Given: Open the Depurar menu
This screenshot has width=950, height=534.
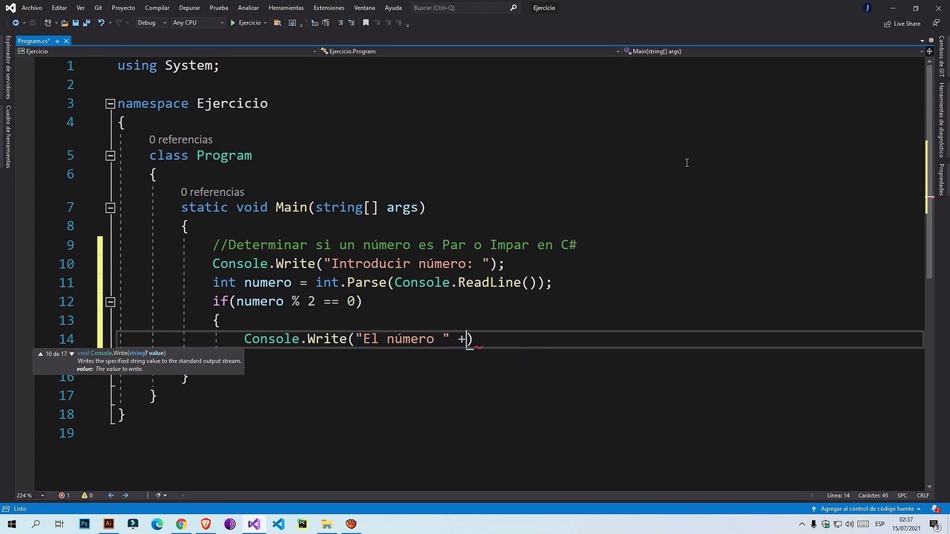Looking at the screenshot, I should click(189, 7).
